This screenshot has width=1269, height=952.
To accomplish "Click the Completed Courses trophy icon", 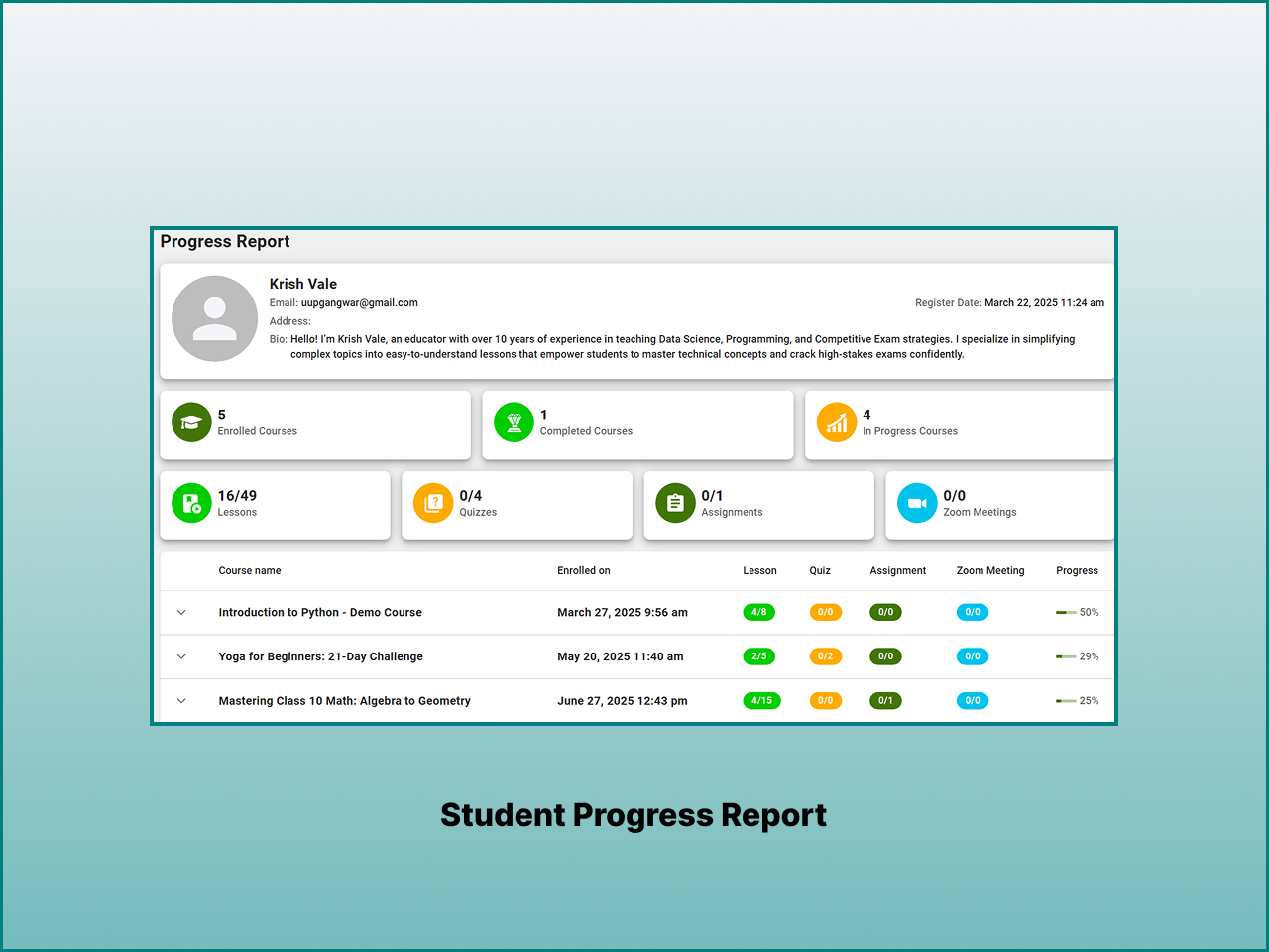I will click(514, 421).
